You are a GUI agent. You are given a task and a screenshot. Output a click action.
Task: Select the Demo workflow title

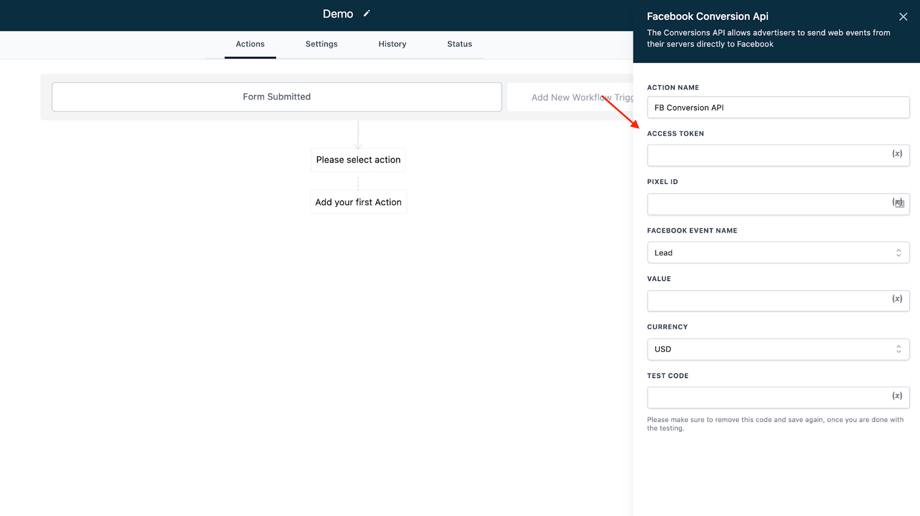(x=338, y=14)
